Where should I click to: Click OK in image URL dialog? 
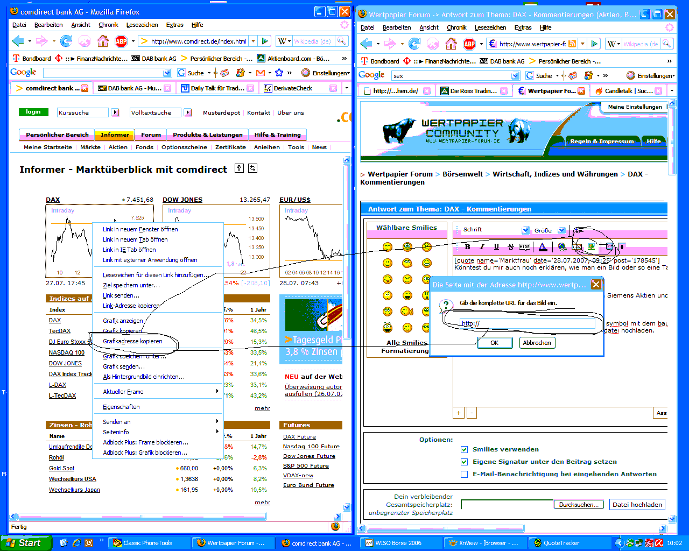click(494, 343)
